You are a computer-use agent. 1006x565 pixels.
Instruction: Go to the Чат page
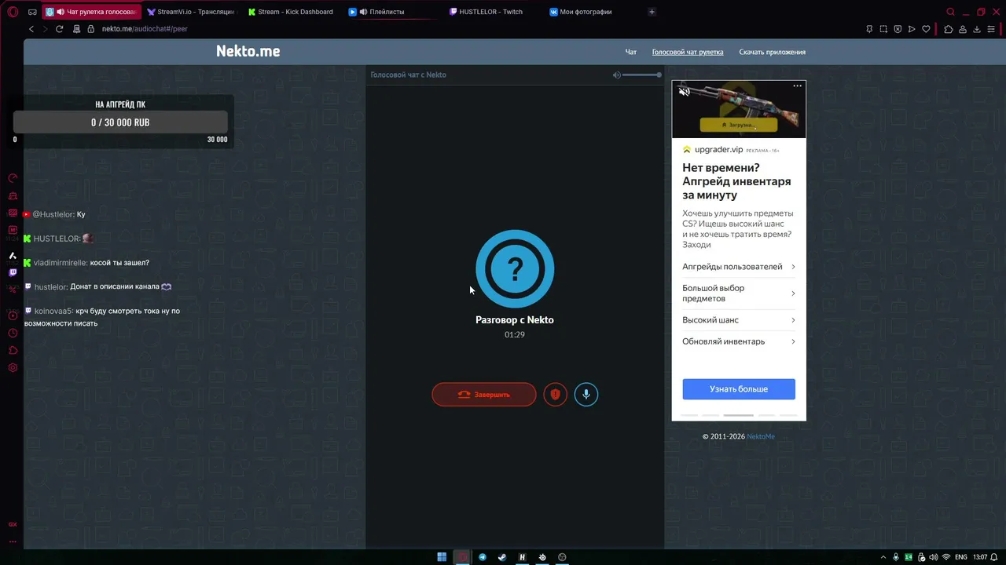(630, 53)
